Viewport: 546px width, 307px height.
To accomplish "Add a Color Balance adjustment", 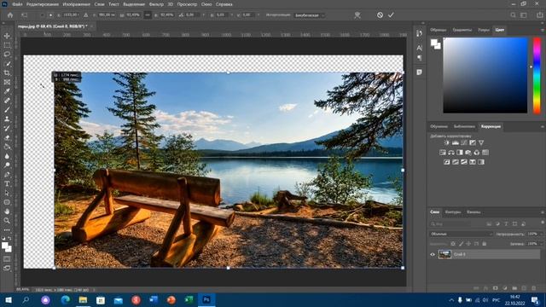I will [x=451, y=153].
